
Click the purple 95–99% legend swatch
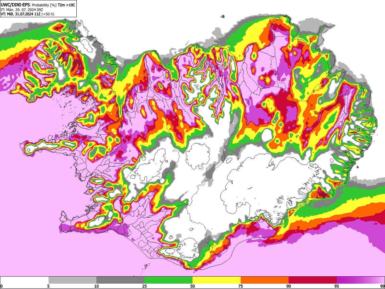click(x=361, y=280)
